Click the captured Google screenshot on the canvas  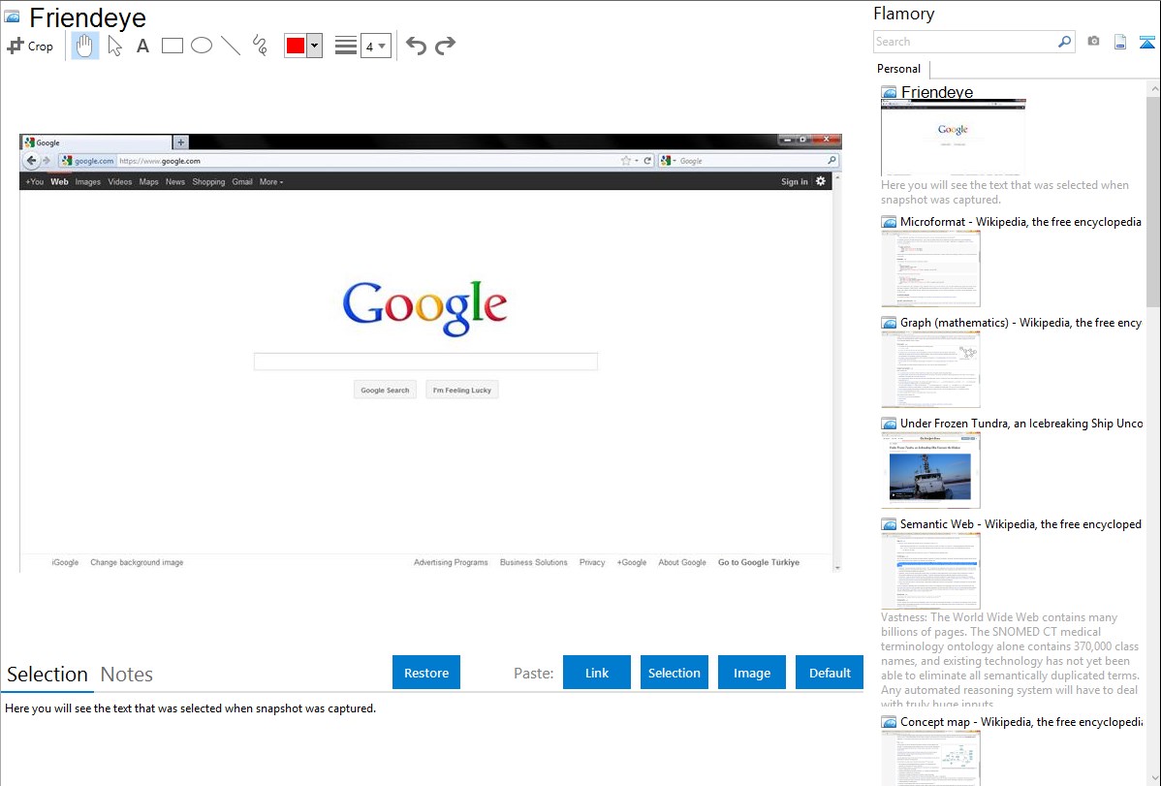tap(430, 353)
